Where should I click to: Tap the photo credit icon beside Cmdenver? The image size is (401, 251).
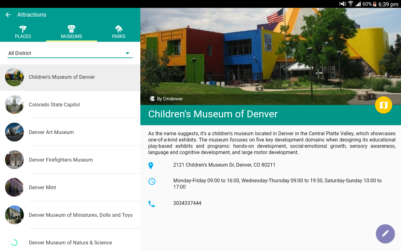coord(153,99)
